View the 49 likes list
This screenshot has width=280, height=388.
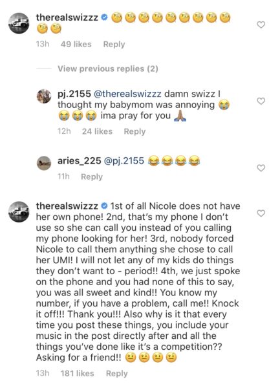76,44
